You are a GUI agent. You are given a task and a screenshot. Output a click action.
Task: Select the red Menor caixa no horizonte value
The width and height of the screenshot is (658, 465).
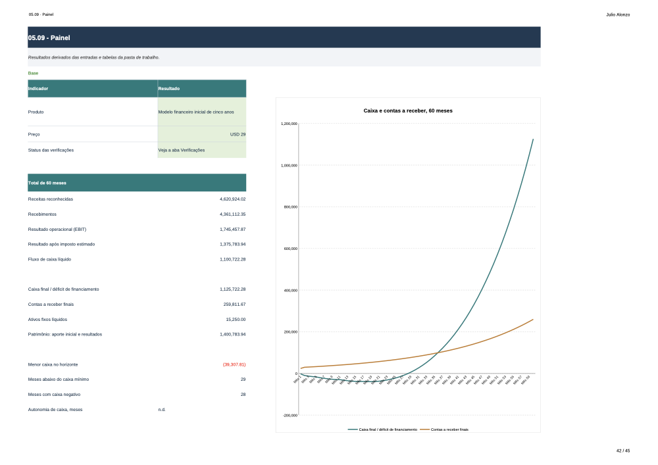tap(234, 365)
